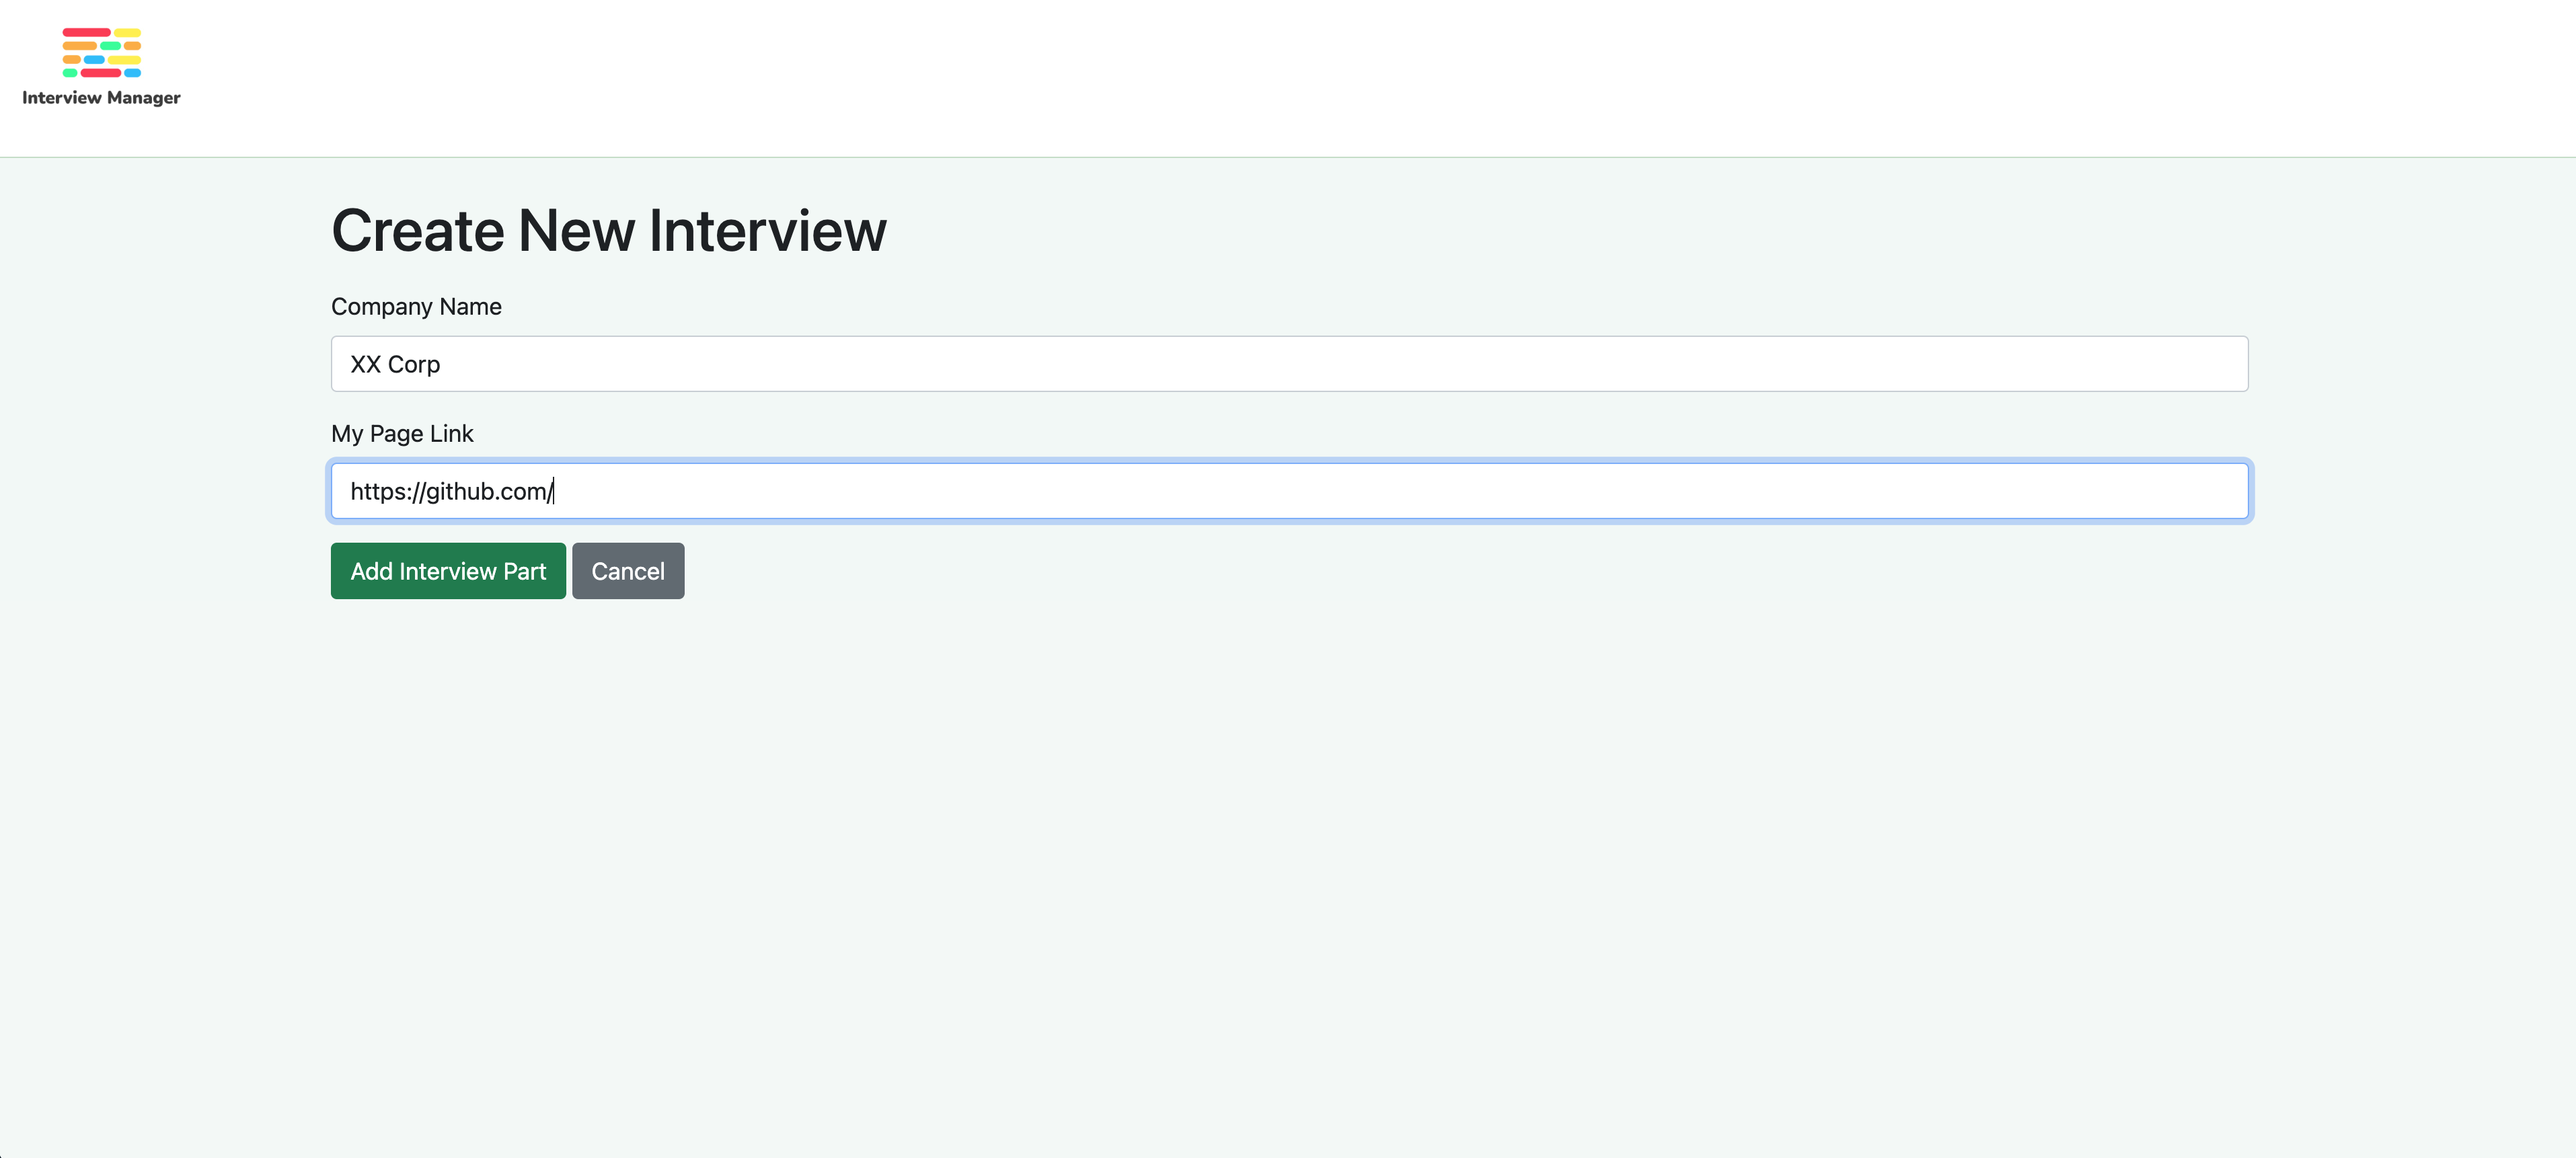Screen dimensions: 2576x1158
Task: Click the blue piece of the logo icon
Action: click(x=95, y=60)
